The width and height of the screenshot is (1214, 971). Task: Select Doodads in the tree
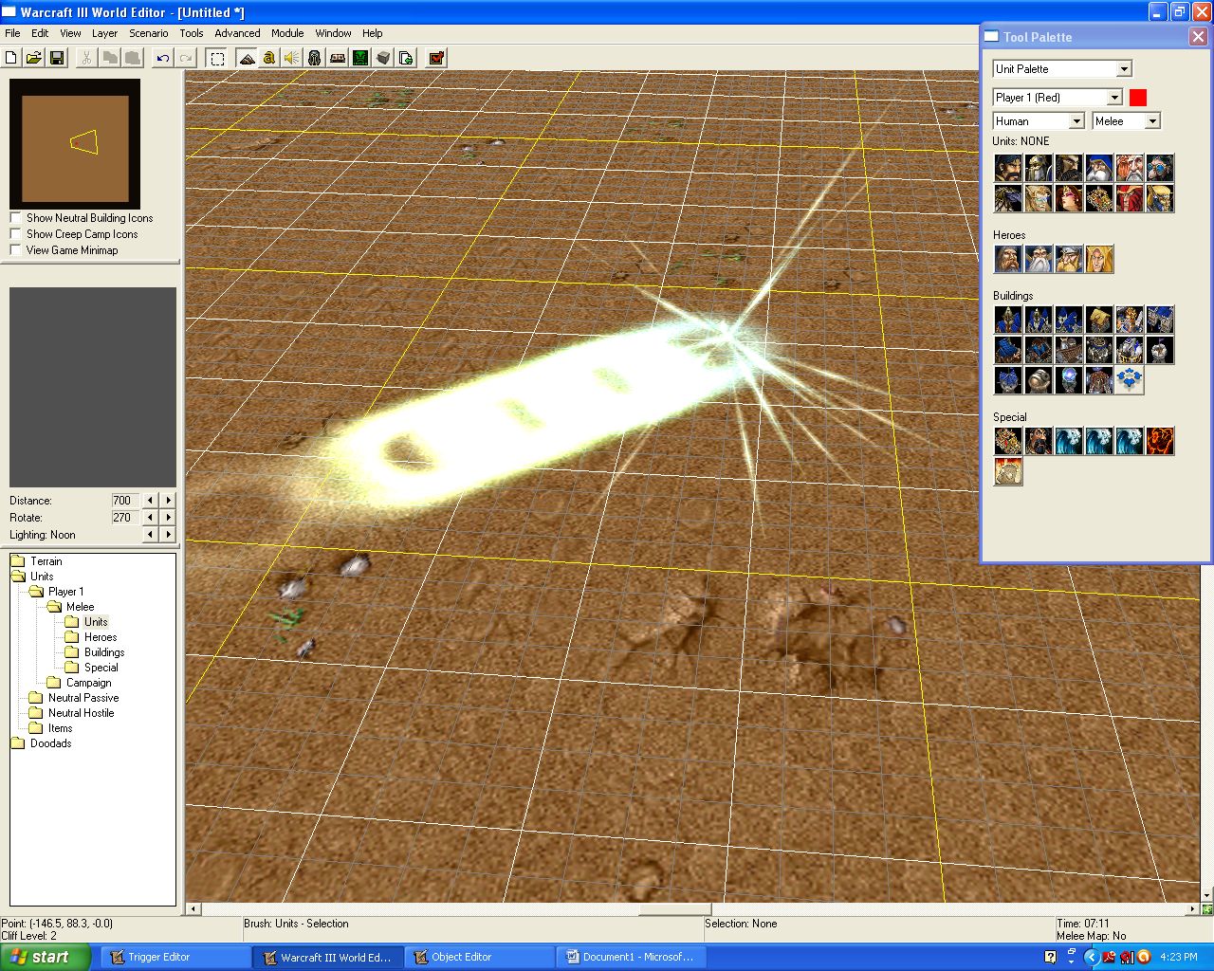pyautogui.click(x=50, y=743)
